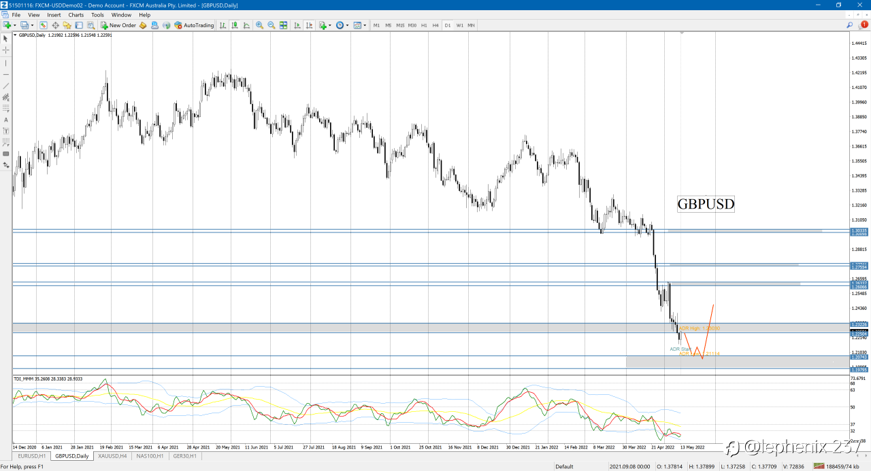Switch chart to bar chart style
Viewport: 871px width, 471px height.
(223, 25)
